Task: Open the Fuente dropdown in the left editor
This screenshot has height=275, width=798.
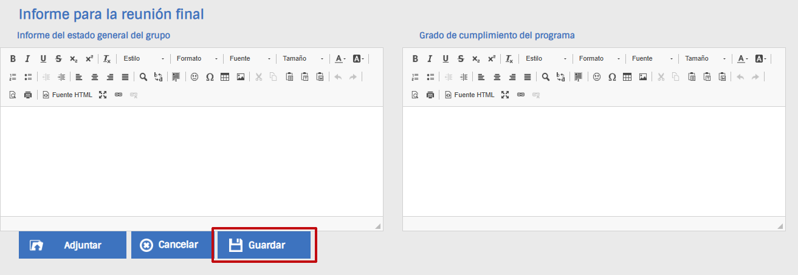Action: coord(250,59)
